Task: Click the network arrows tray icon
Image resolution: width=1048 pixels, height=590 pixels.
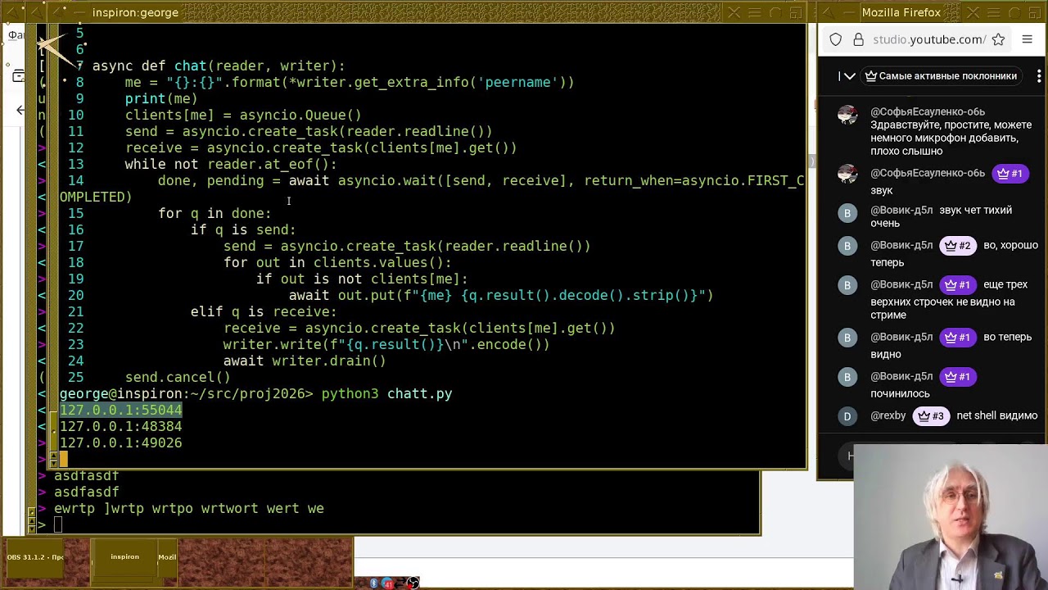Action: click(400, 583)
